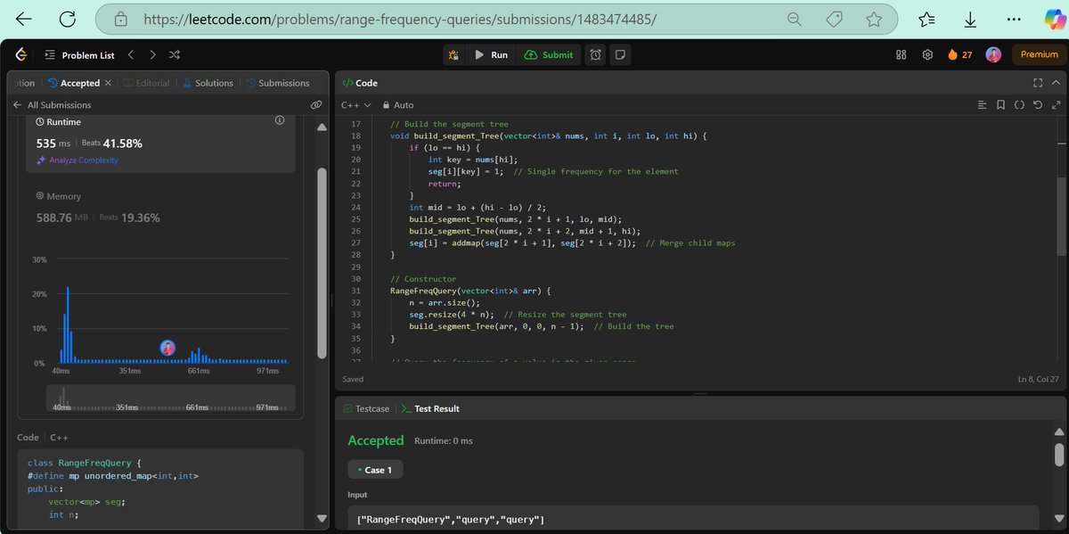Open the LeetCode settings gear
This screenshot has height=534, width=1069.
coord(927,54)
